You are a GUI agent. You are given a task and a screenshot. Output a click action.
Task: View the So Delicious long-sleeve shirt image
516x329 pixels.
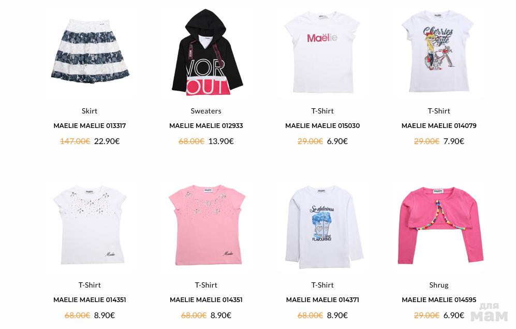[x=323, y=227]
